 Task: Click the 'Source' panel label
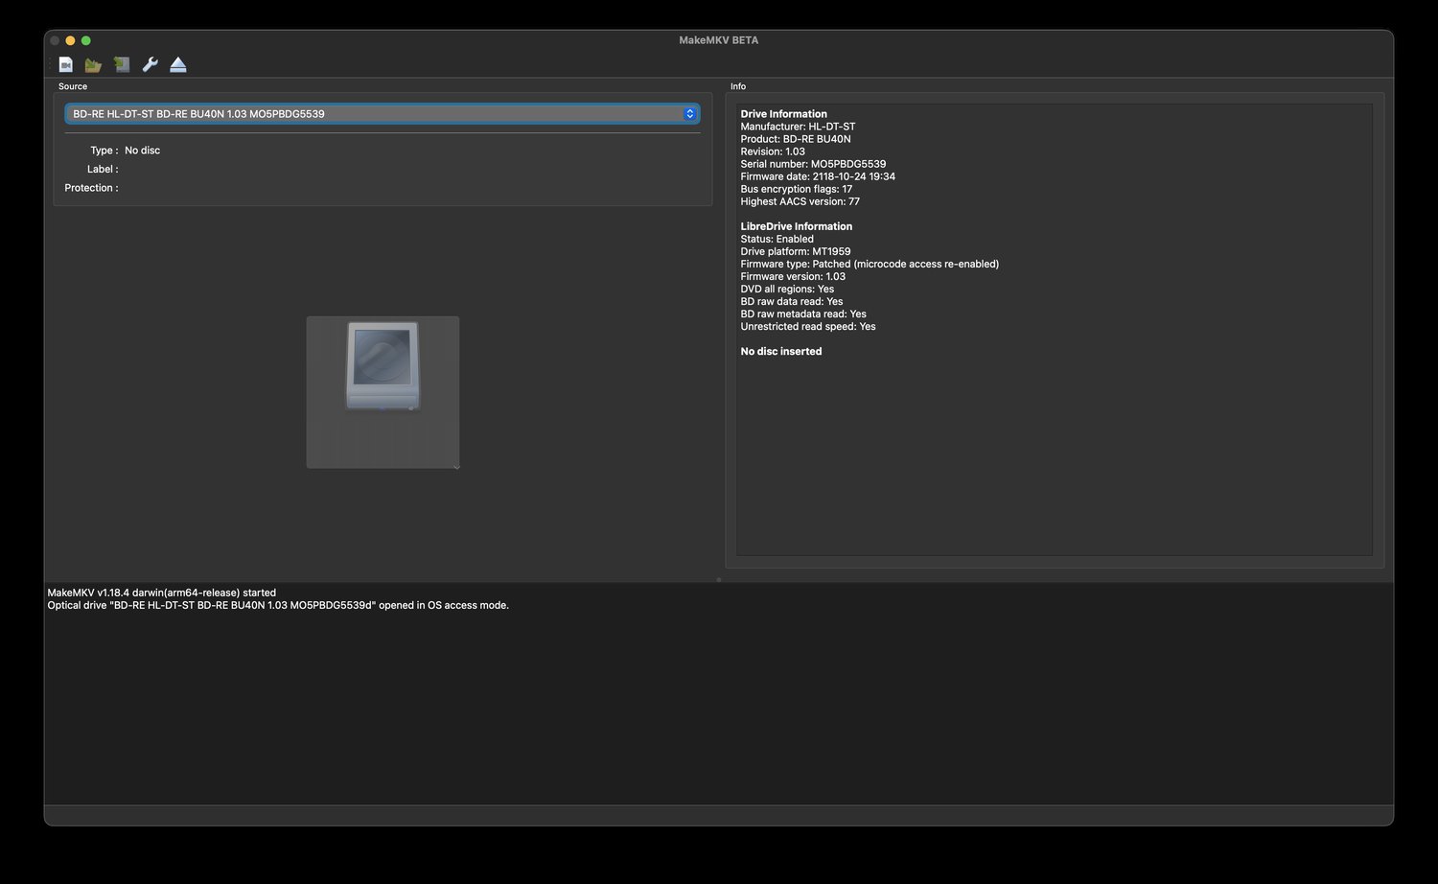pos(73,86)
